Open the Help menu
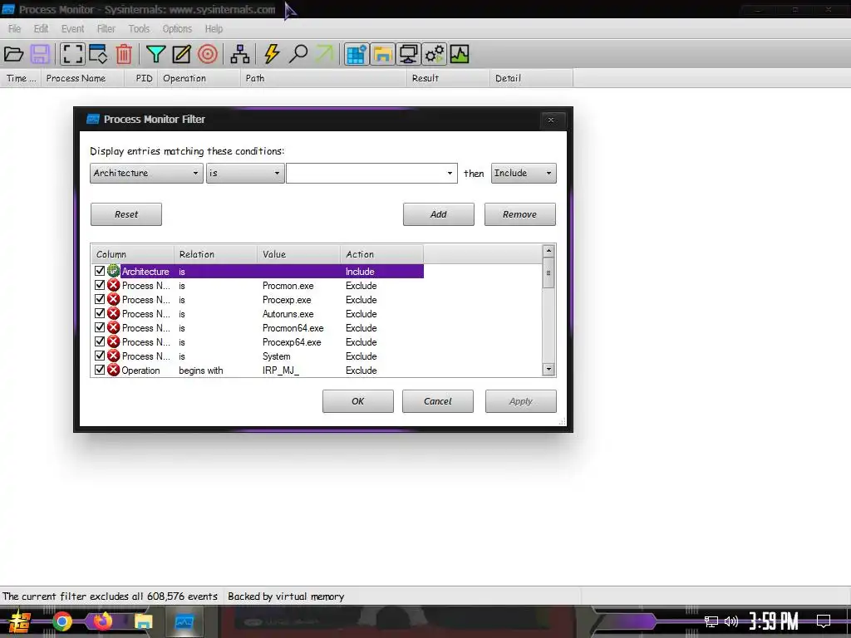This screenshot has width=851, height=638. [x=214, y=29]
